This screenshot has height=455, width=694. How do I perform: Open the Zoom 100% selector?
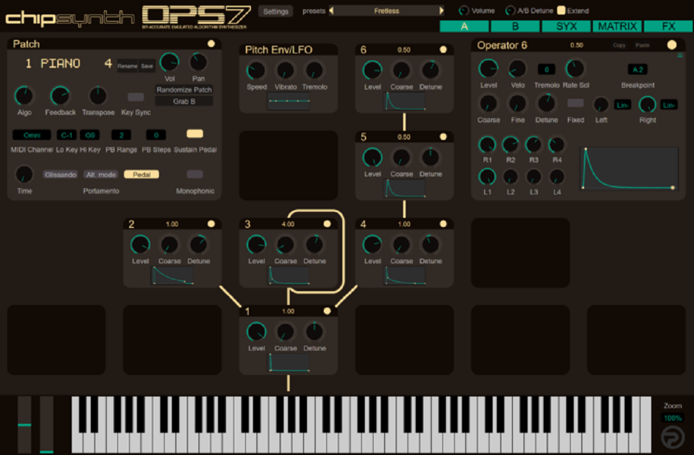click(672, 417)
